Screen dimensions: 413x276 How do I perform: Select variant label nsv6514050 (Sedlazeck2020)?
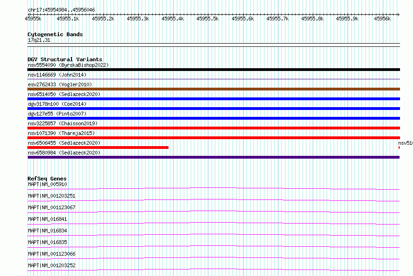tap(64, 94)
